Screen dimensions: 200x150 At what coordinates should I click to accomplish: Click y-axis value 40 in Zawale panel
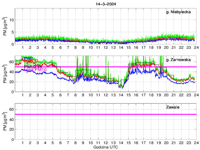(x=11, y=119)
